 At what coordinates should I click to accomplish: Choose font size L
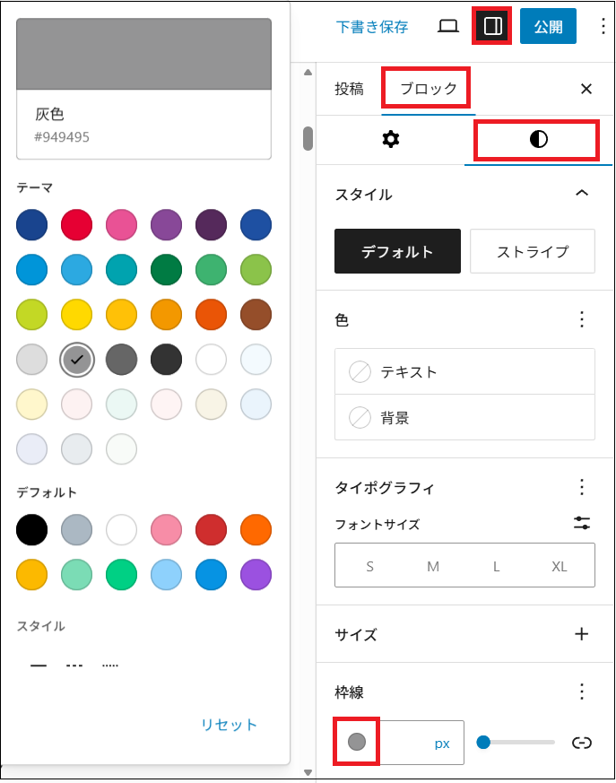(x=496, y=566)
